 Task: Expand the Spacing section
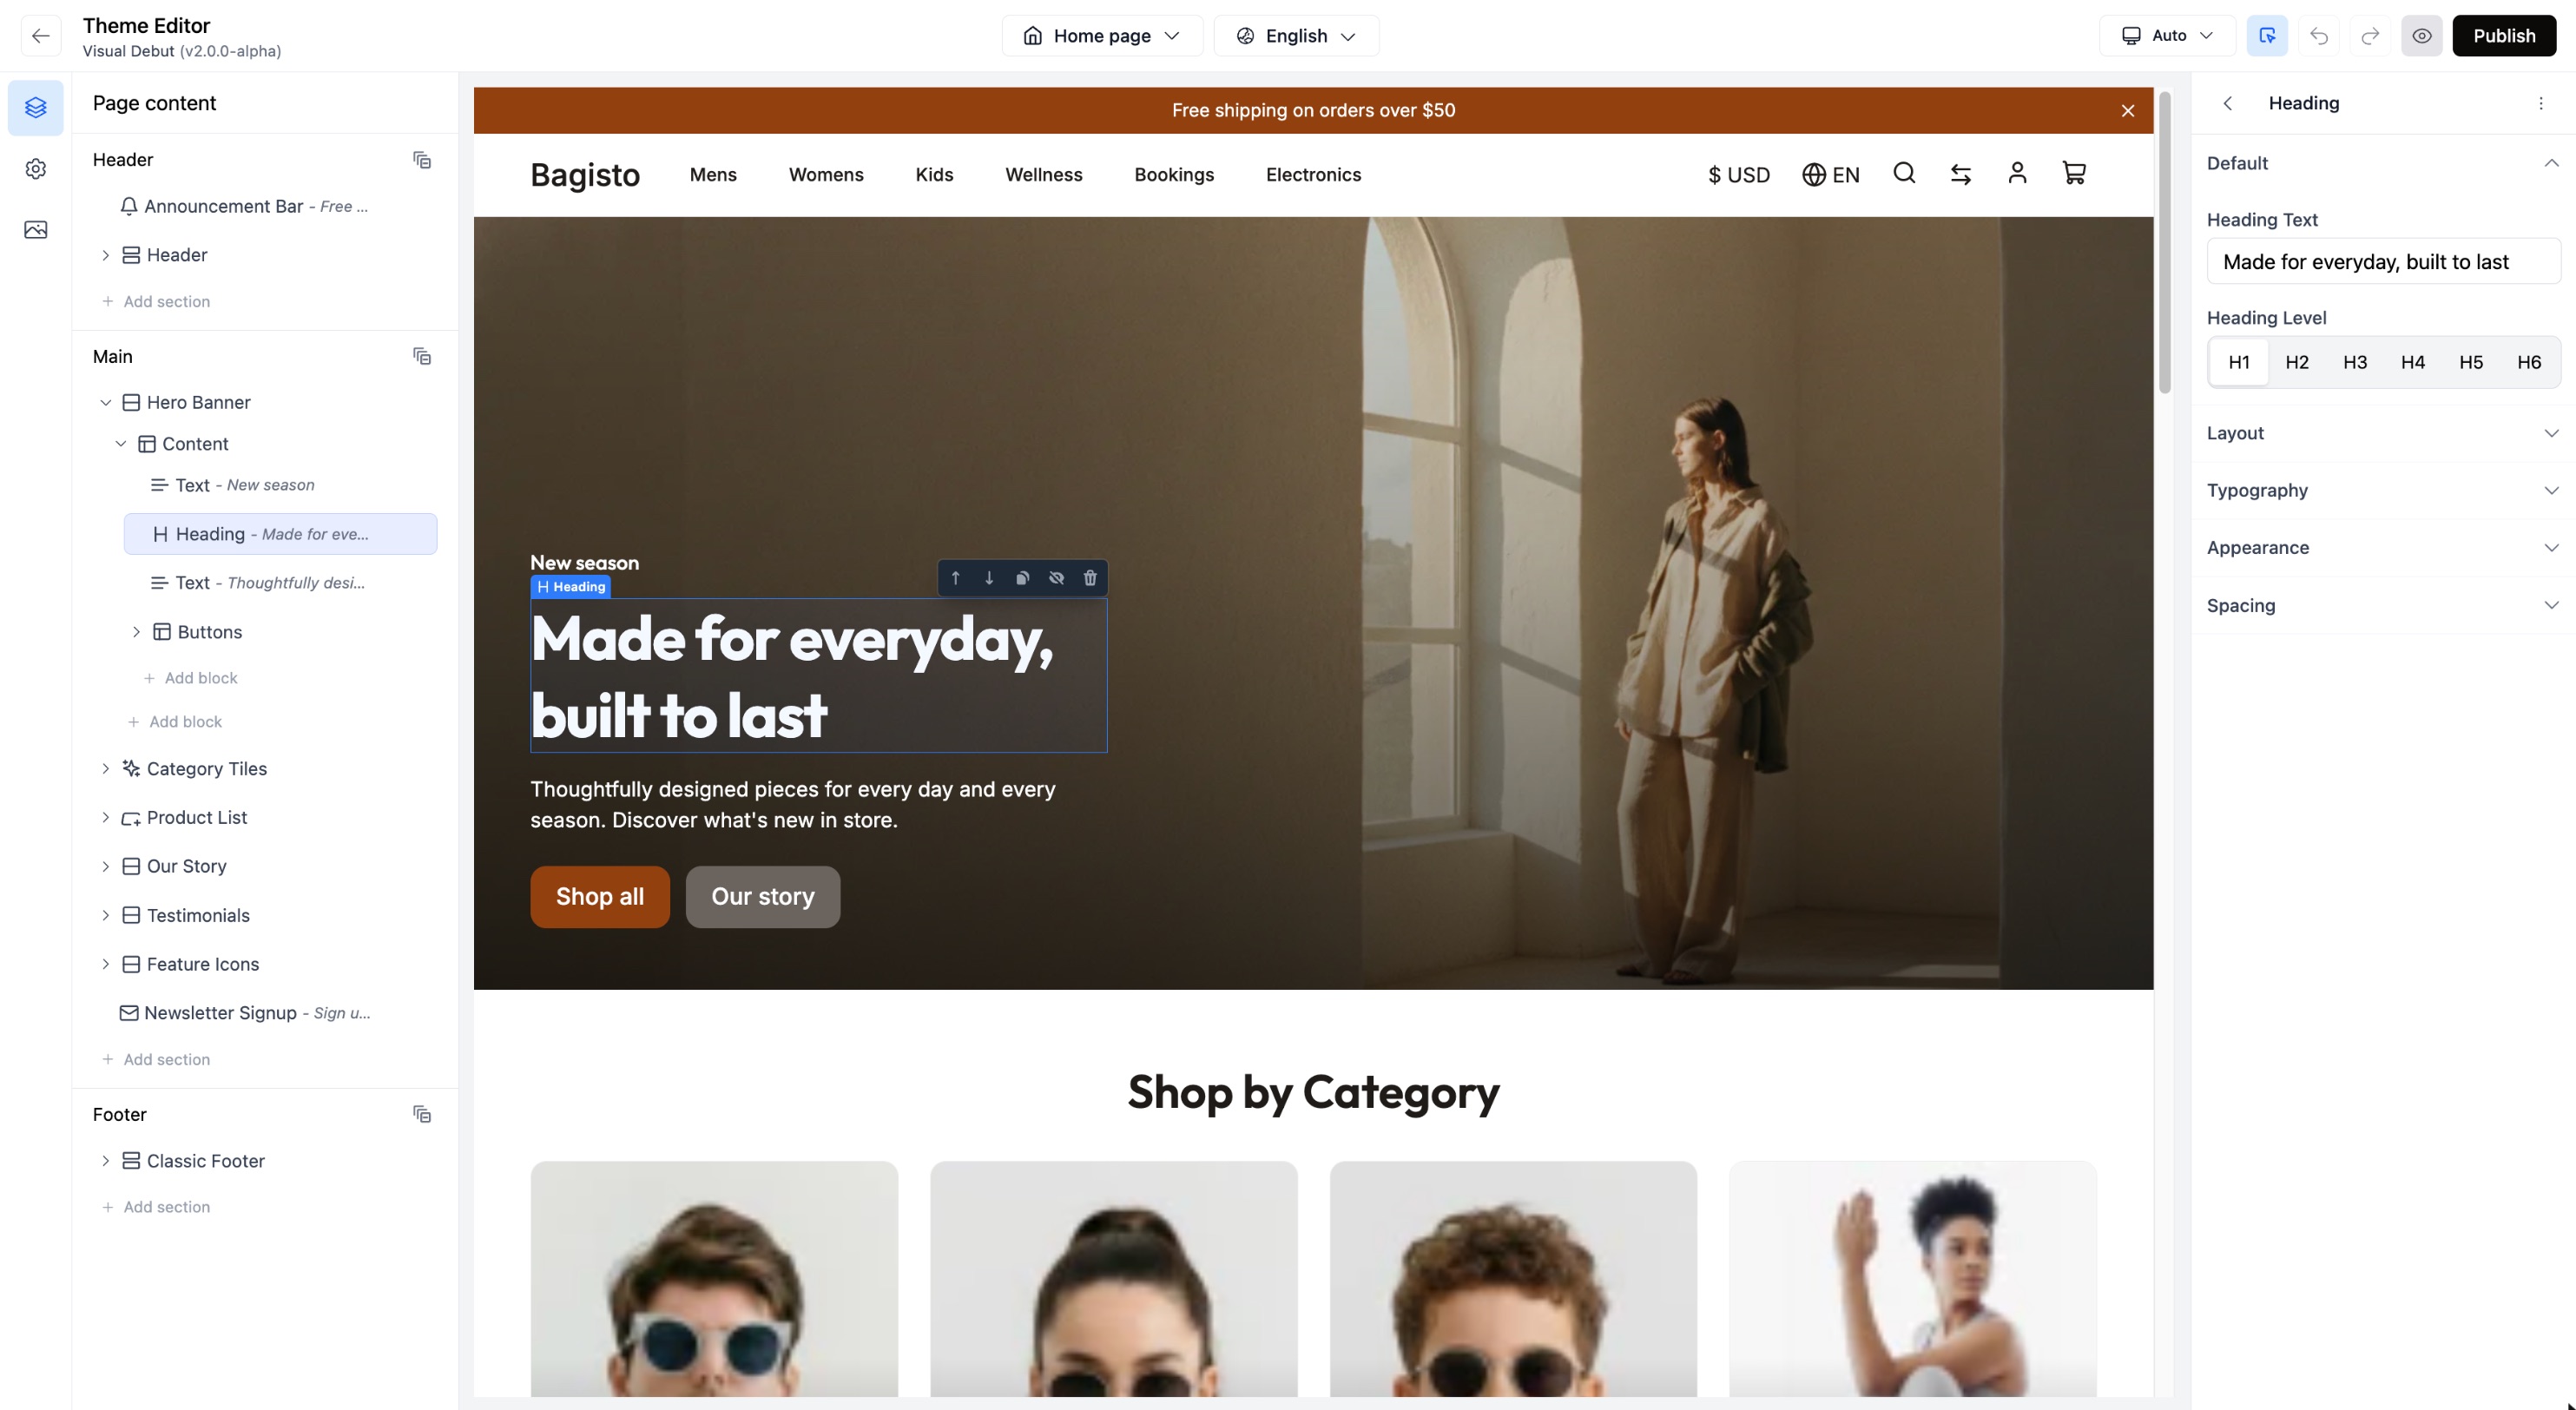(2383, 605)
